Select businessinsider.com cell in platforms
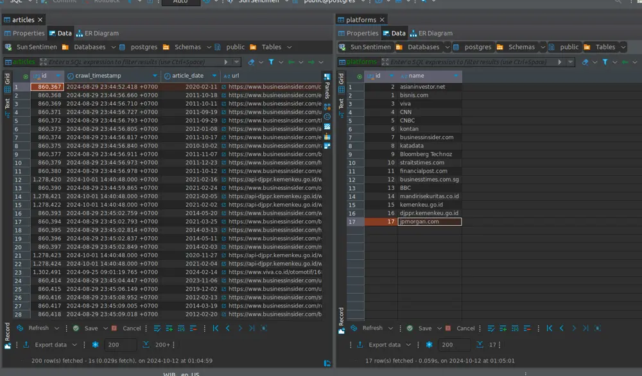Image resolution: width=642 pixels, height=376 pixels. pos(429,137)
